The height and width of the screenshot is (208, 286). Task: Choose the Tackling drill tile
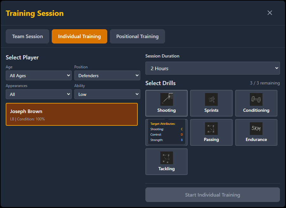[166, 161]
